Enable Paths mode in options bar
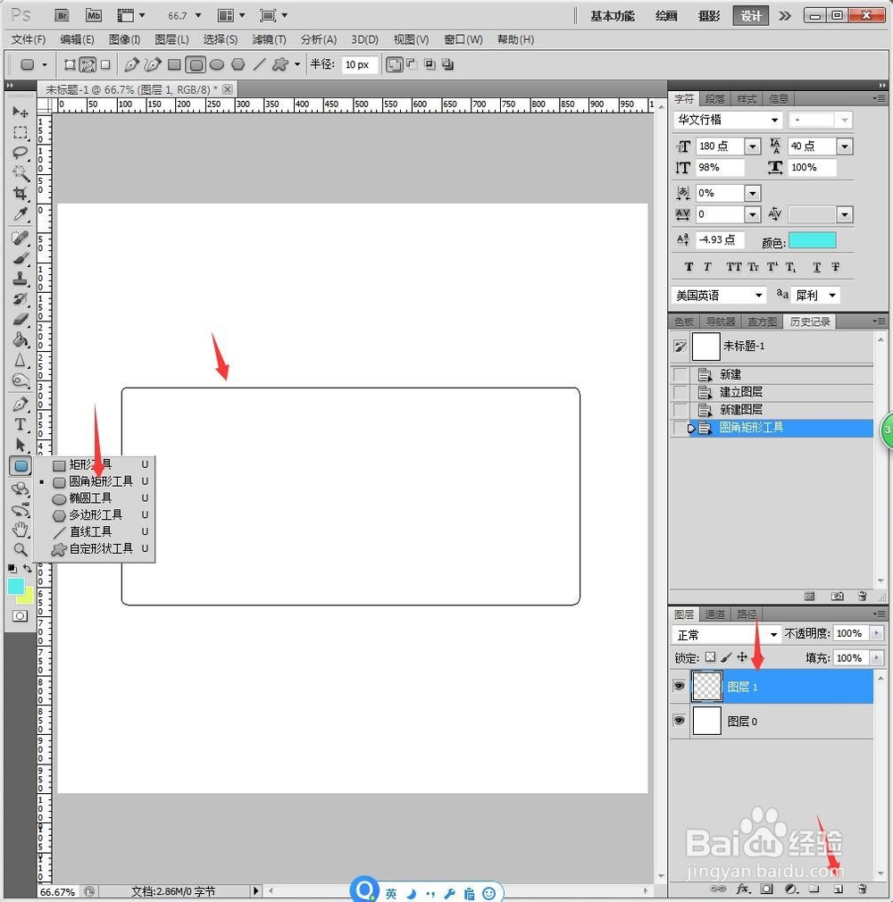This screenshot has width=893, height=902. pyautogui.click(x=88, y=64)
